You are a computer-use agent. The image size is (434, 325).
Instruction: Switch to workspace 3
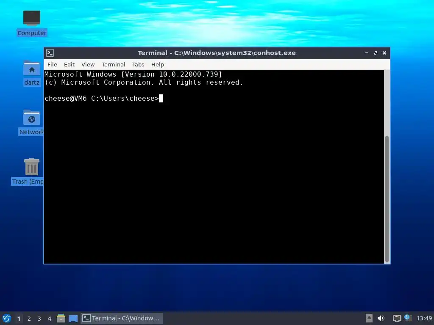click(x=39, y=318)
